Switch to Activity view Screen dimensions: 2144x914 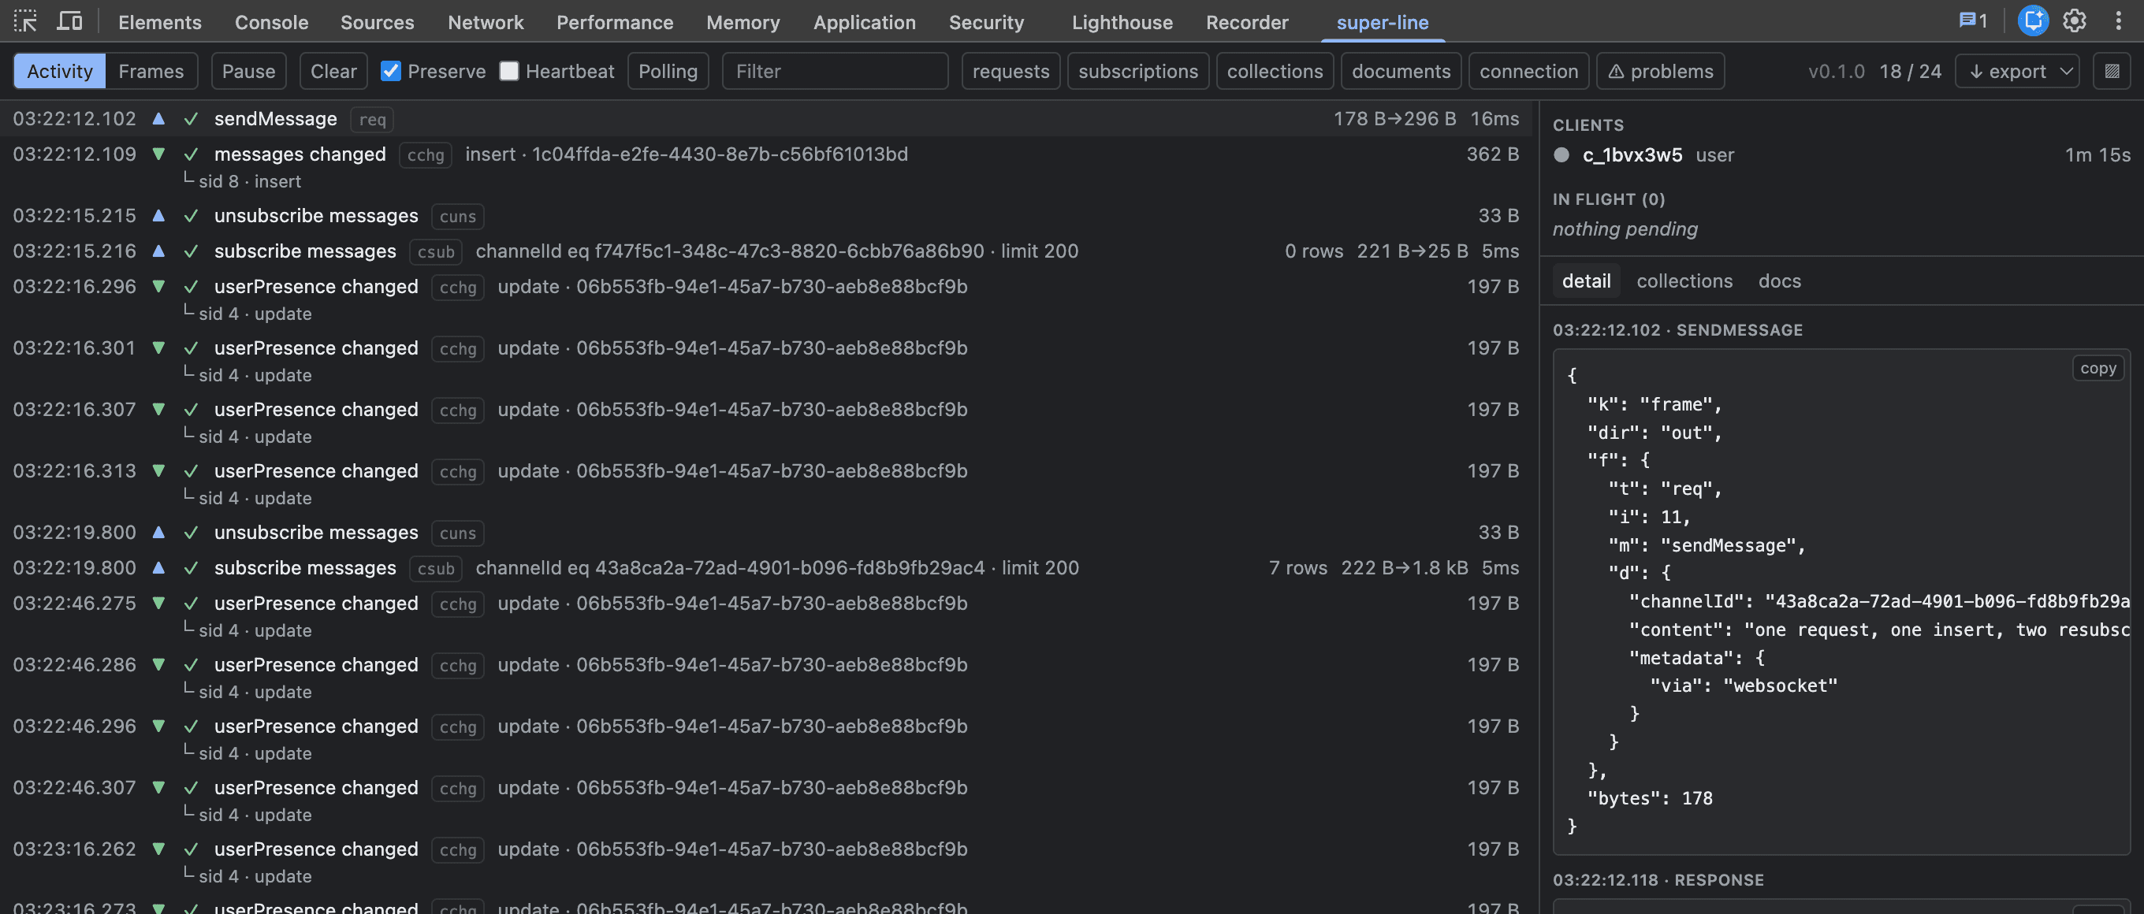60,72
